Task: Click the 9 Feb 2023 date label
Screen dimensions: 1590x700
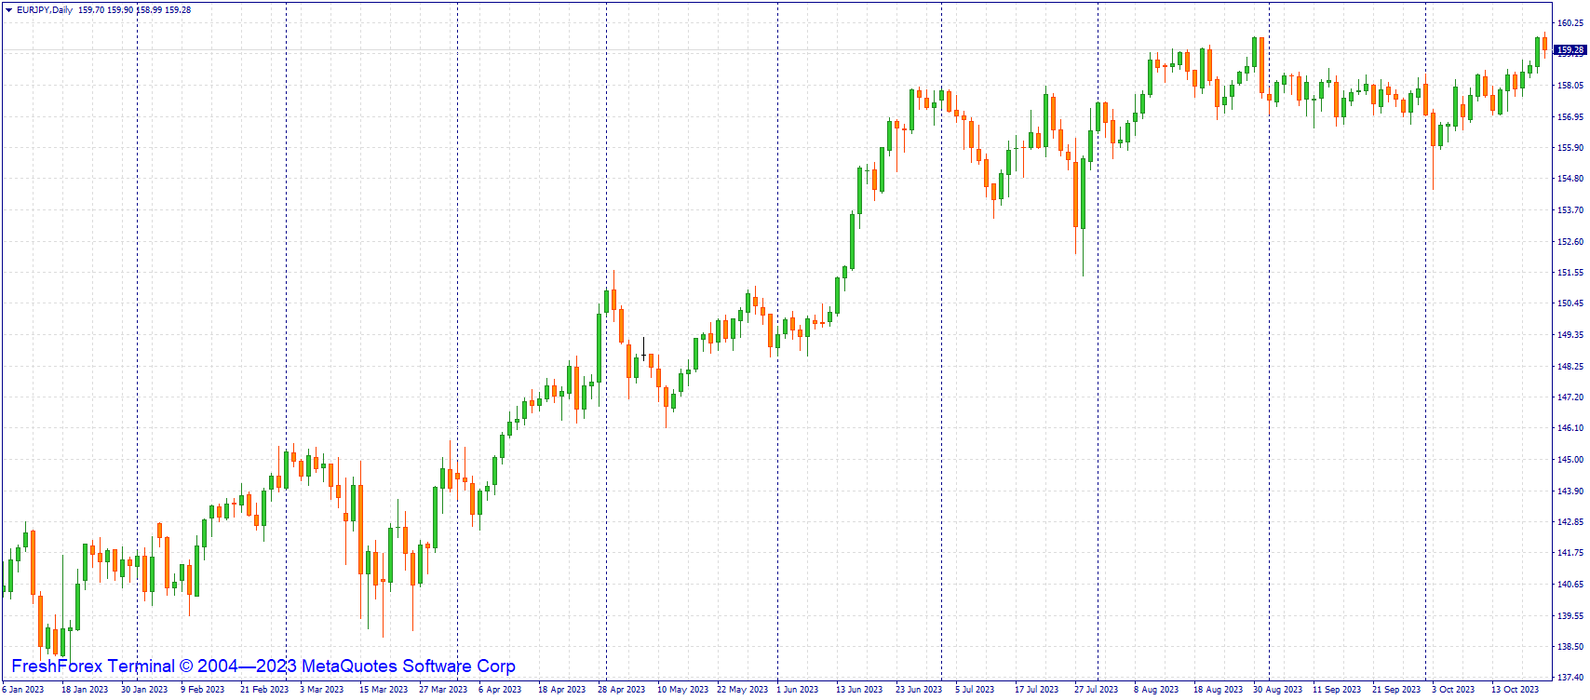Action: point(203,690)
